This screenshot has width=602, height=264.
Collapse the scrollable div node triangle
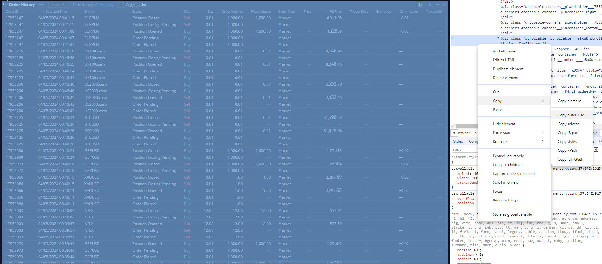pyautogui.click(x=498, y=38)
